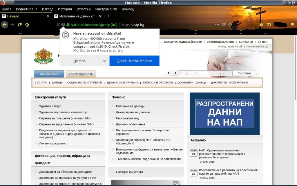
Task: Open the Firefox hamburger menu
Action: point(292,25)
